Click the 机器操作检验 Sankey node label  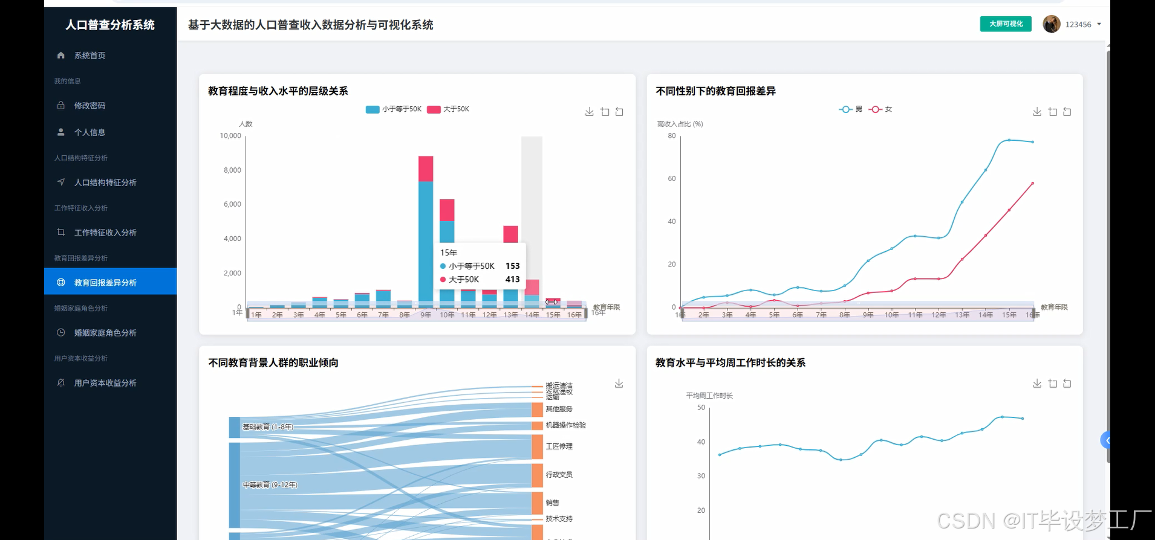click(x=566, y=425)
